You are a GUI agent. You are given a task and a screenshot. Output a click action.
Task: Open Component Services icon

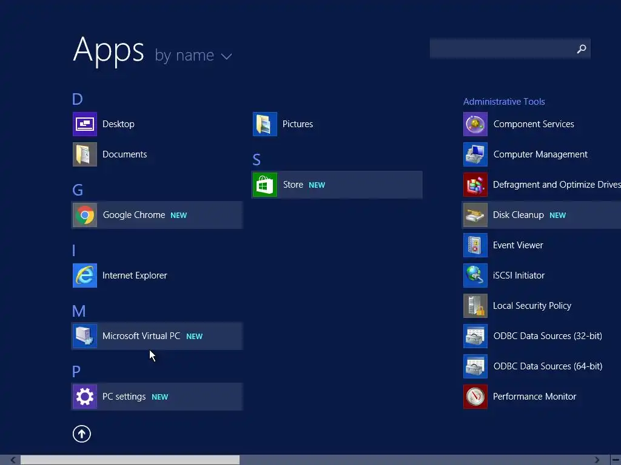[x=475, y=124]
